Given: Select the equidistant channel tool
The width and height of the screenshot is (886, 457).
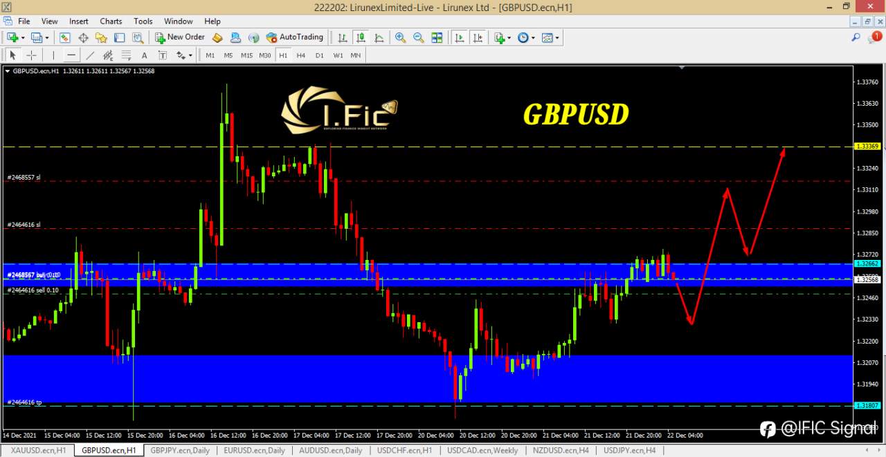Looking at the screenshot, I should (x=107, y=55).
